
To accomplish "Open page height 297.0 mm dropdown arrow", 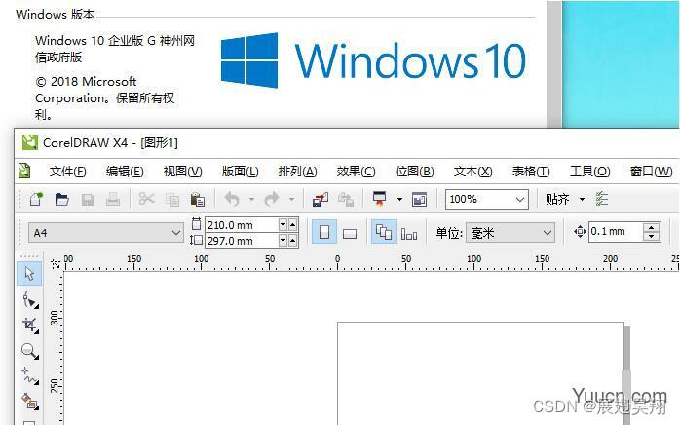I will tap(283, 240).
